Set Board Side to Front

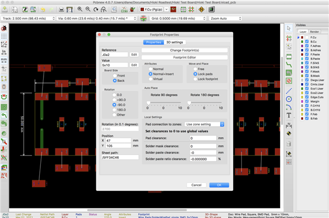(115, 76)
